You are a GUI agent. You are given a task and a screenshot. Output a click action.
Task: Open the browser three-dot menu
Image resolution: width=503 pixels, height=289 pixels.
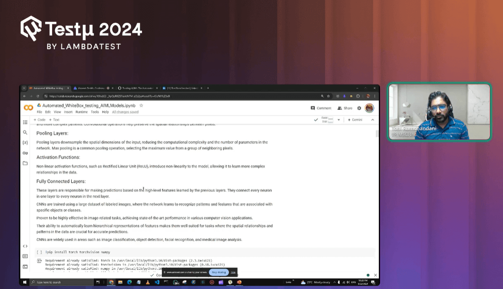(375, 96)
